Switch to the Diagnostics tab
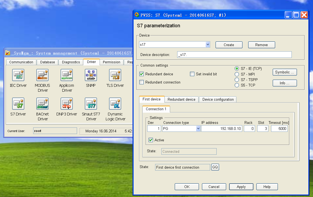The height and width of the screenshot is (197, 313). [71, 62]
